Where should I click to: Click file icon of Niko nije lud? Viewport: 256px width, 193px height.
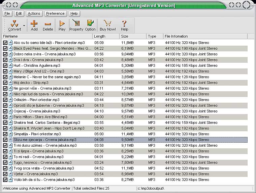[10, 94]
